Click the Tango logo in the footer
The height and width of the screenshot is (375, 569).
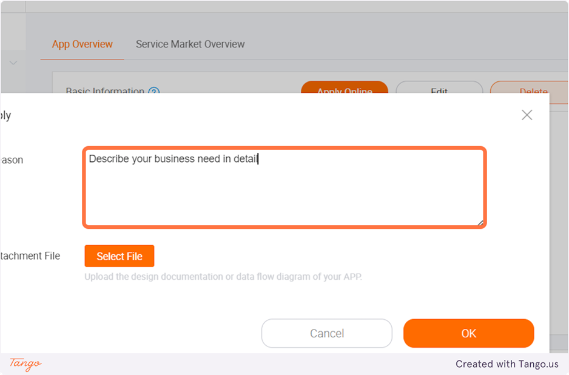(x=25, y=363)
